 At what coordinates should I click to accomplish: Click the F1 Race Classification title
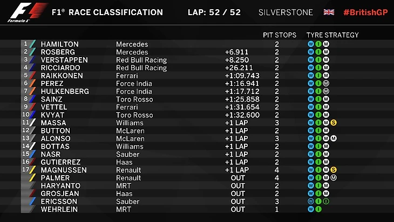point(107,12)
